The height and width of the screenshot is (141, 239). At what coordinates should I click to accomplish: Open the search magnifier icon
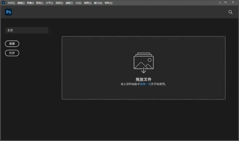tap(230, 12)
